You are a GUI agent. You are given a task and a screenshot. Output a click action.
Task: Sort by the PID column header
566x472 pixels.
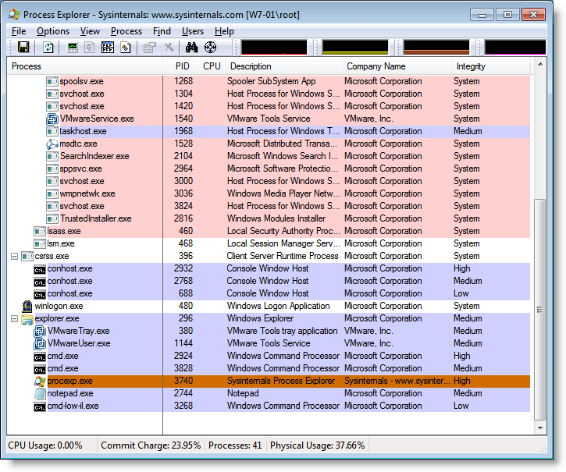[182, 66]
